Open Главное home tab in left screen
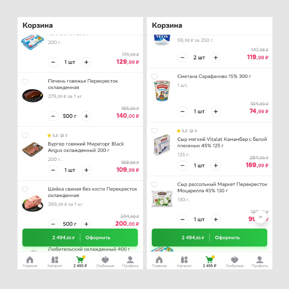 point(30,262)
